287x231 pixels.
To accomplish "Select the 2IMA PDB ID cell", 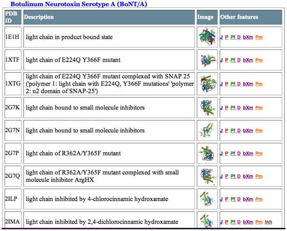I will (12, 222).
